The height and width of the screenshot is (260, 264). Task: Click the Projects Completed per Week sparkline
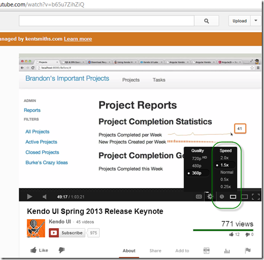tap(200, 134)
